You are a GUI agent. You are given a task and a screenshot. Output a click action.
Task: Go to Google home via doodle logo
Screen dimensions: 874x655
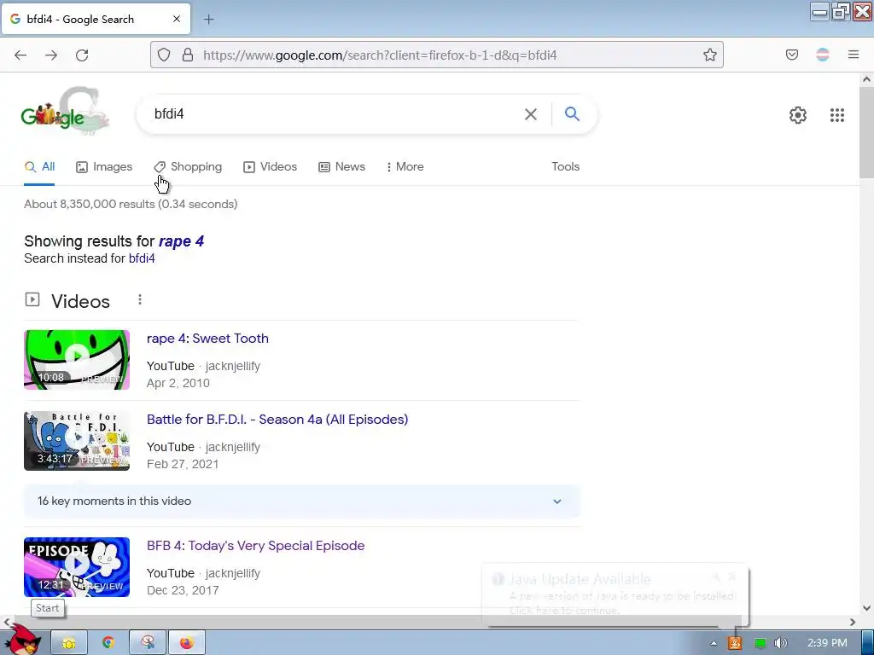65,112
